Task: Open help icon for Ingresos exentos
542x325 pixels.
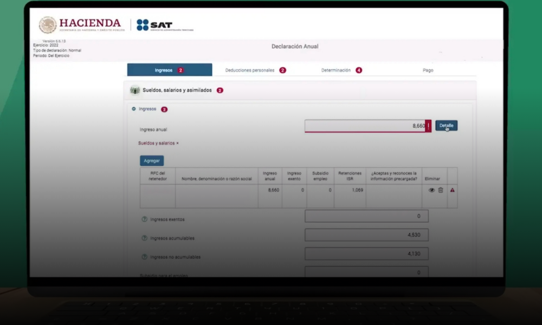Action: 145,219
